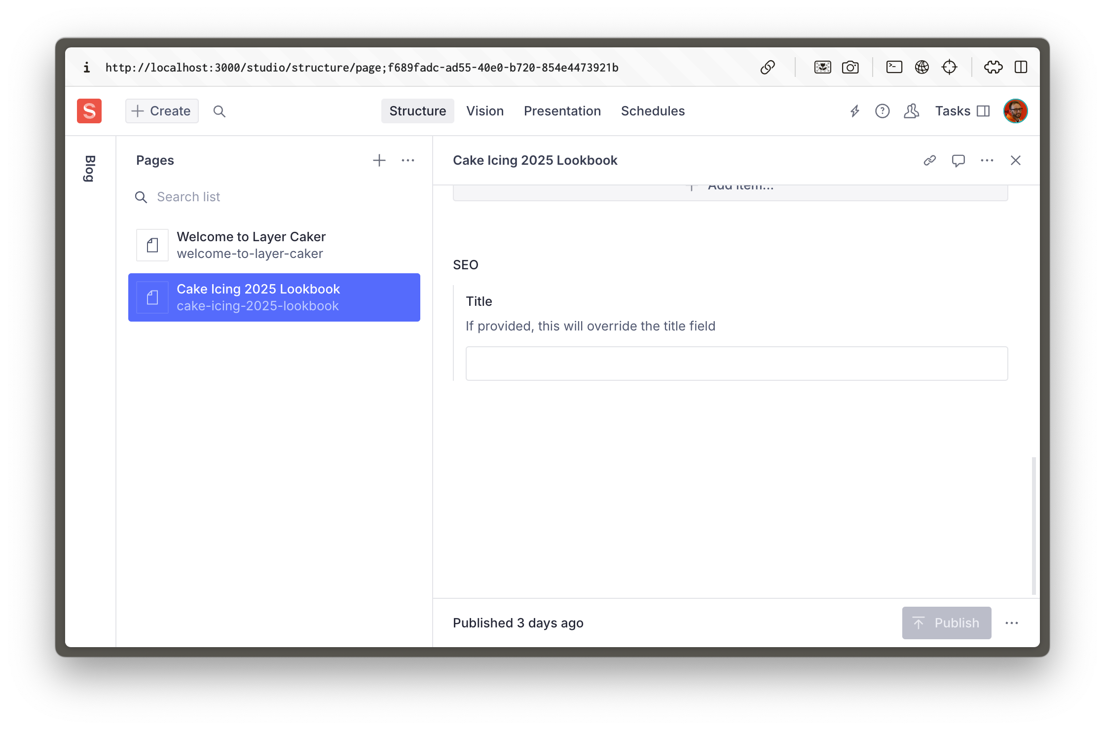The image size is (1105, 730).
Task: Close the Cake Icing document pane
Action: click(1016, 160)
